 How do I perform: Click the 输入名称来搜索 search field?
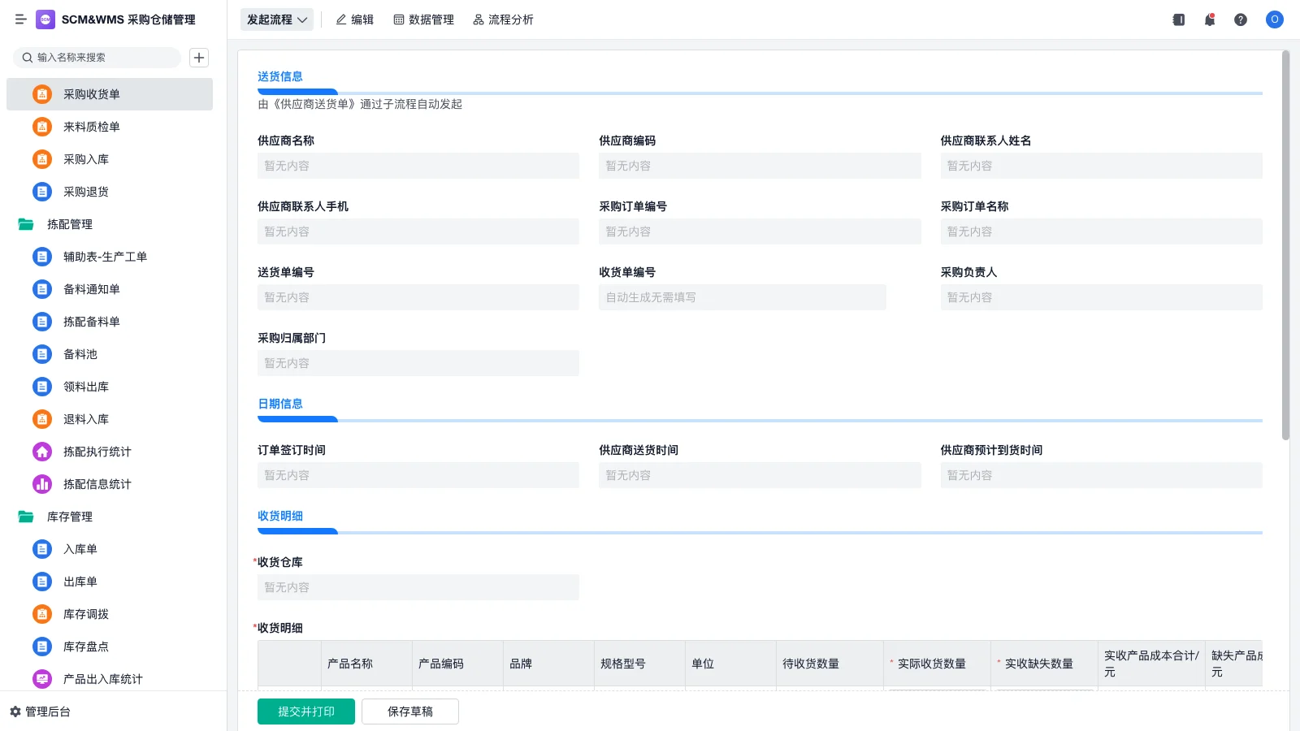[x=97, y=58]
